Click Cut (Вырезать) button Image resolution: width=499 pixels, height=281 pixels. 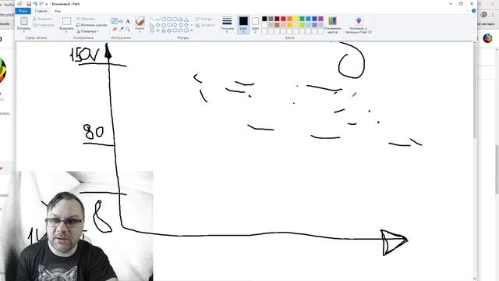[42, 19]
